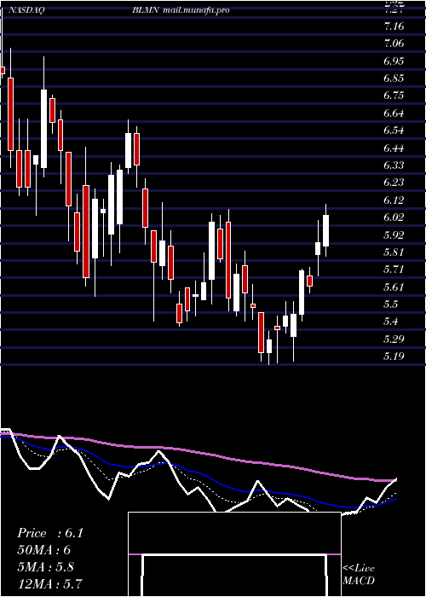Click the 6.95 price axis label
The image size is (426, 597).
(394, 61)
